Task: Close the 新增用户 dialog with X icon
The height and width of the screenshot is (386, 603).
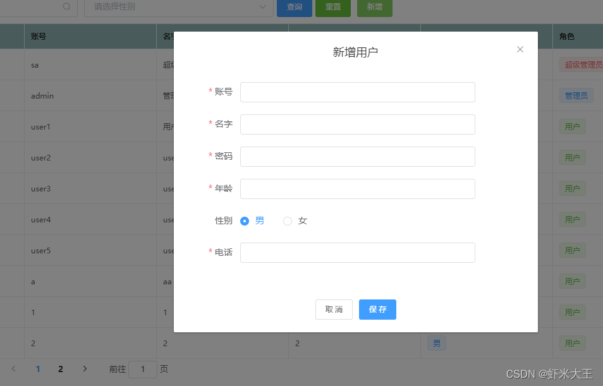Action: coord(520,49)
